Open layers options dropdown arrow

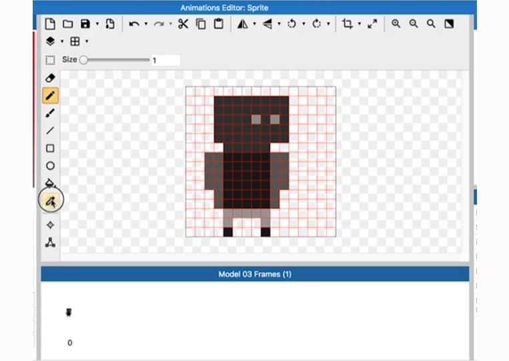(62, 41)
